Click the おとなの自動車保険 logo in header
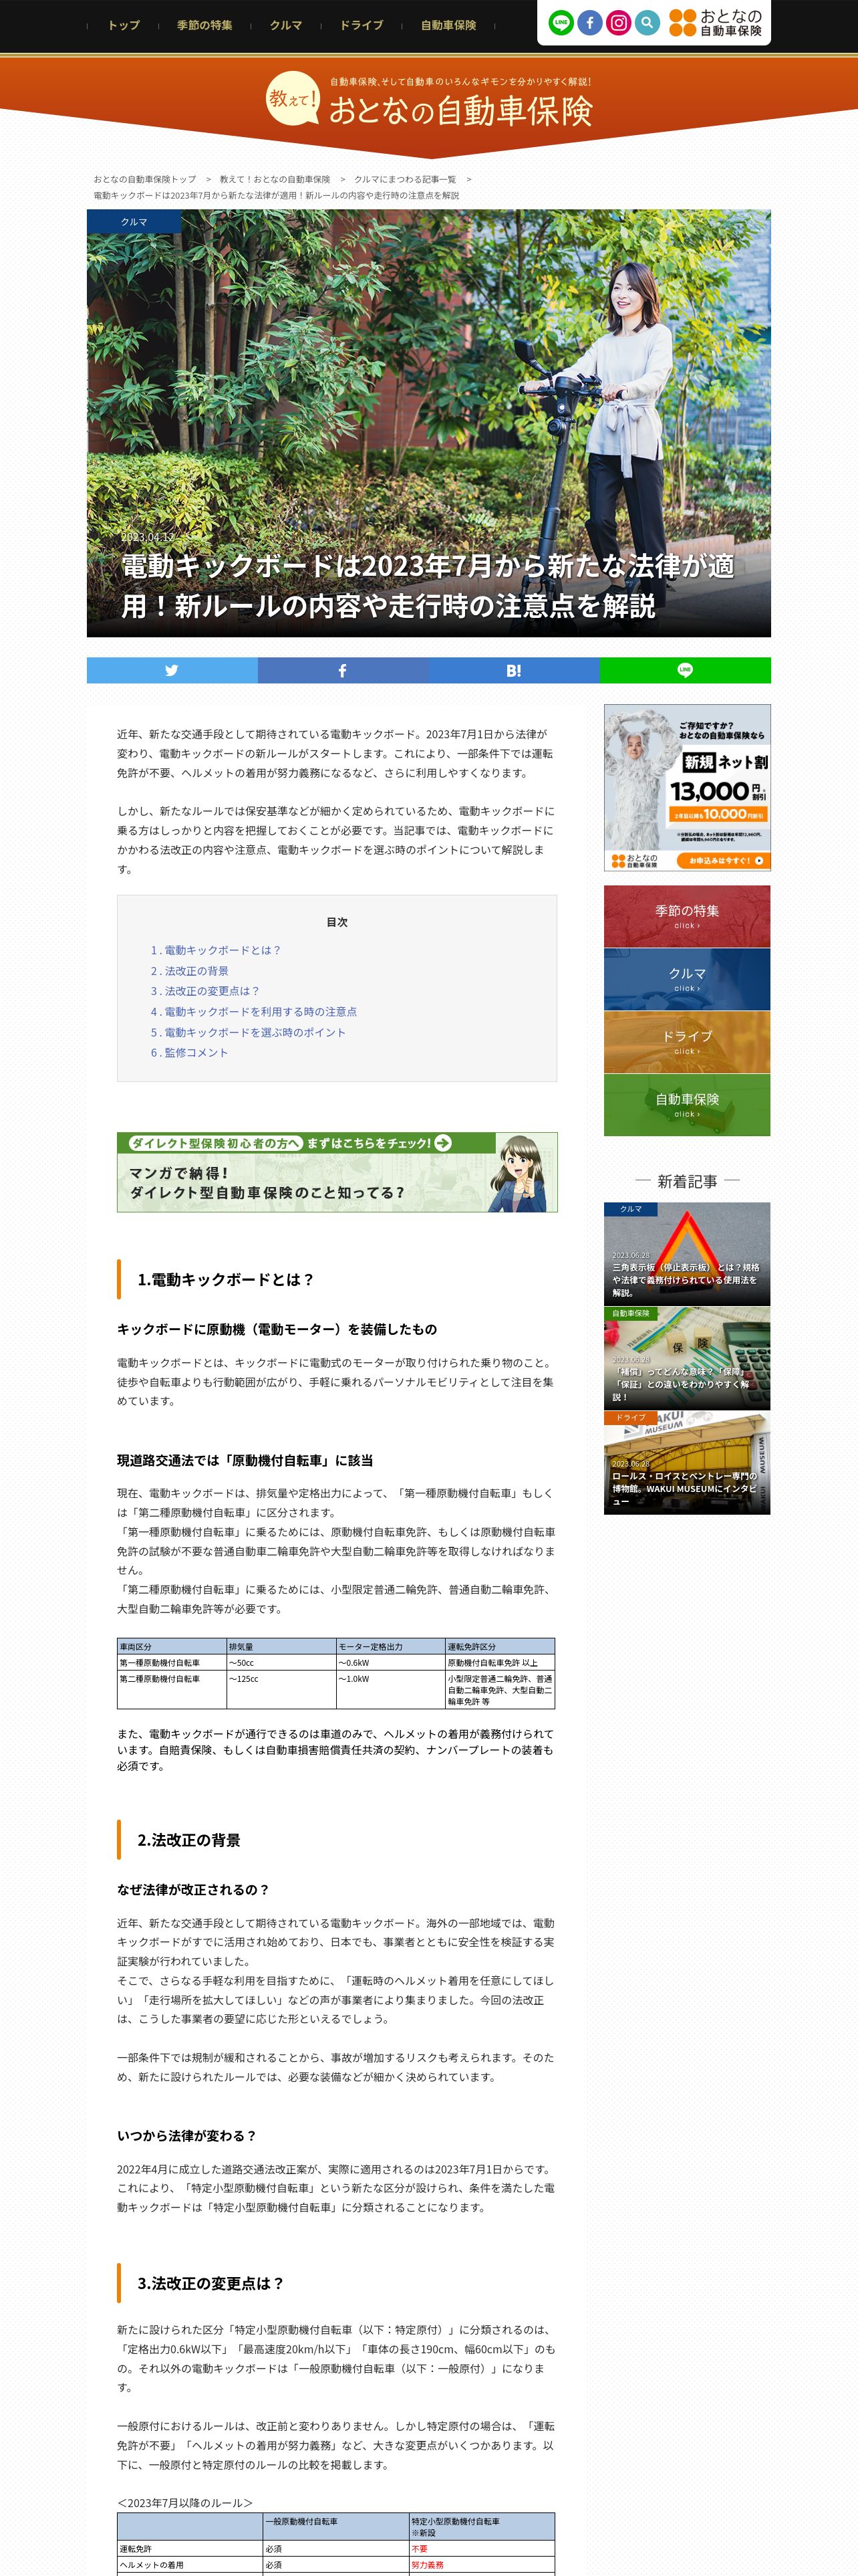 716,23
